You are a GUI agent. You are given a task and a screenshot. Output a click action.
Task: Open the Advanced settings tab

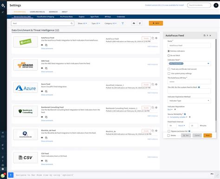point(53,12)
